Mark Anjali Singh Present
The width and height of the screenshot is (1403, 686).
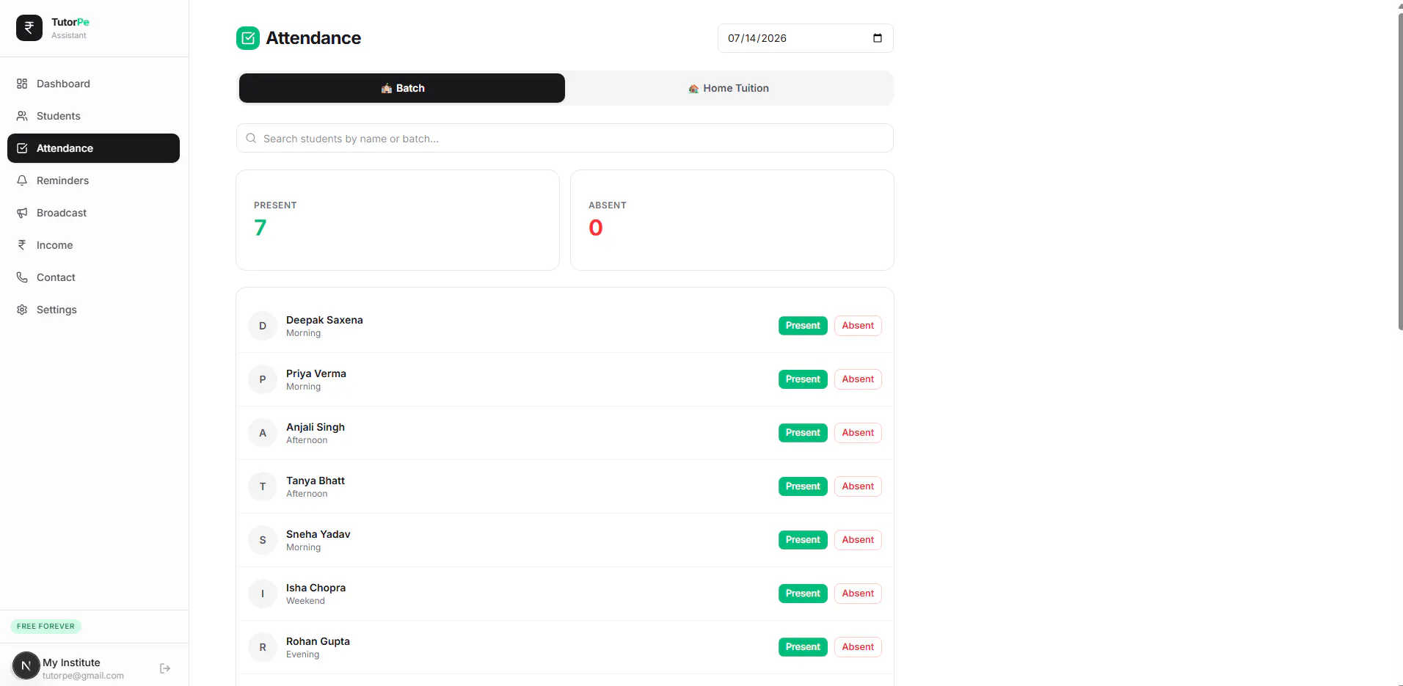(803, 433)
